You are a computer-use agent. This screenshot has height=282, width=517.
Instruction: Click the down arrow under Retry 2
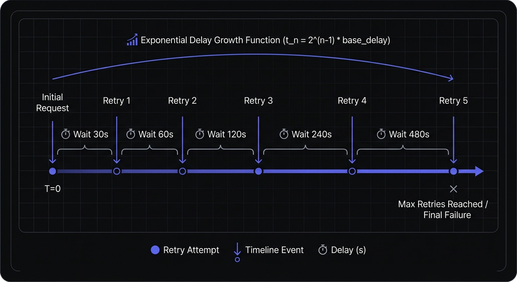click(182, 143)
